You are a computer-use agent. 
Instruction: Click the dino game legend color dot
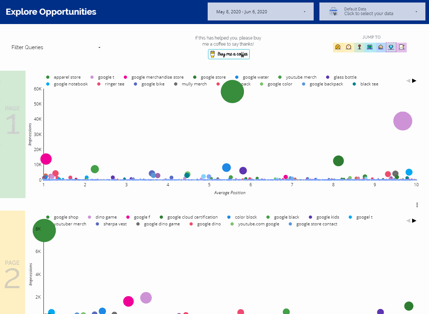(89, 217)
